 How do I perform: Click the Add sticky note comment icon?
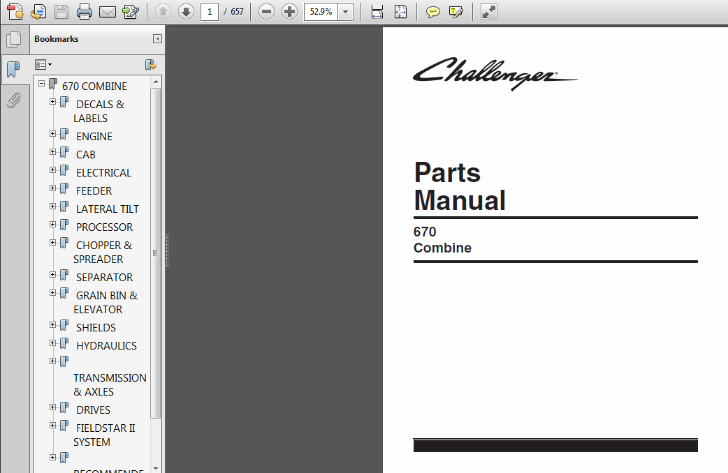coord(432,12)
